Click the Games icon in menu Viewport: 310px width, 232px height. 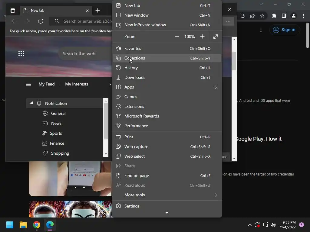coord(118,97)
